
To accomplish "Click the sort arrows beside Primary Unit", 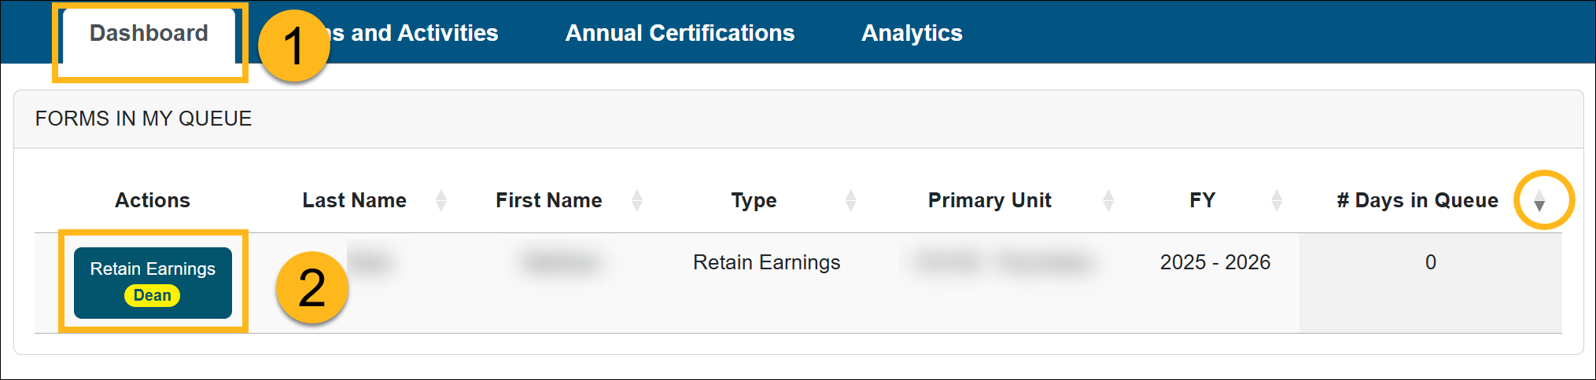I will coord(1108,201).
